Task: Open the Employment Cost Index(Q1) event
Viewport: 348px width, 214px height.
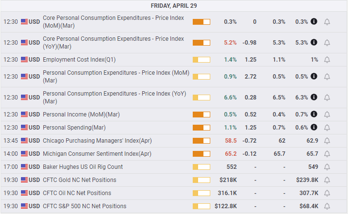Action: (x=79, y=60)
